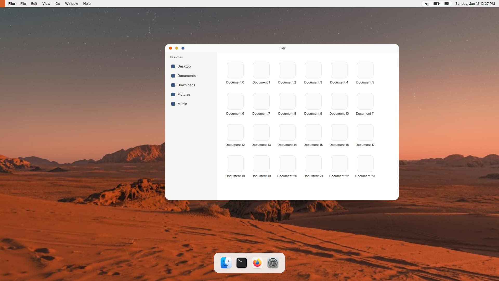Open control center icon in menu bar
Viewport: 499px width, 281px height.
pos(446,4)
